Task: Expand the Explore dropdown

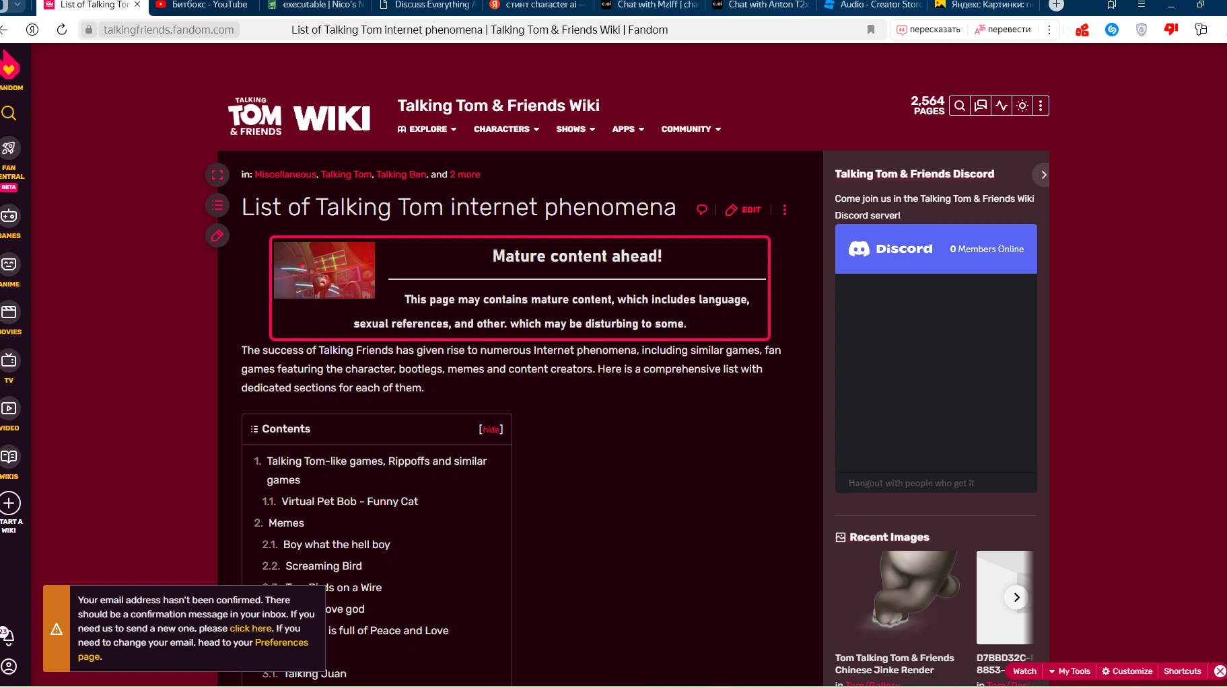Action: (x=427, y=129)
